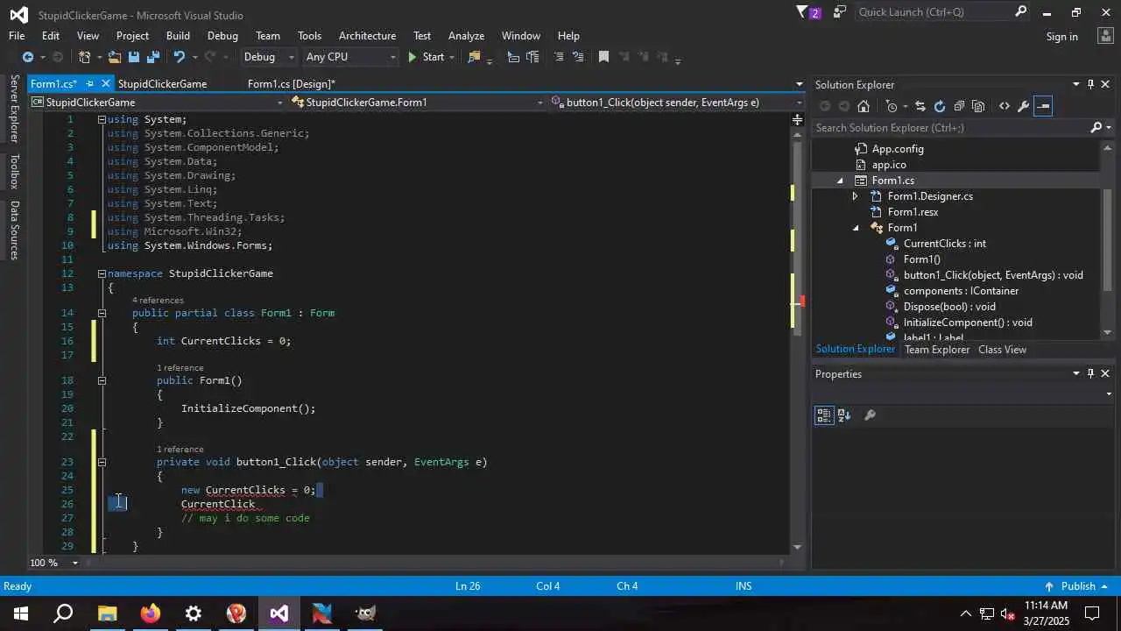1121x631 pixels.
Task: Click the Solution Explorer Home icon
Action: (x=864, y=106)
